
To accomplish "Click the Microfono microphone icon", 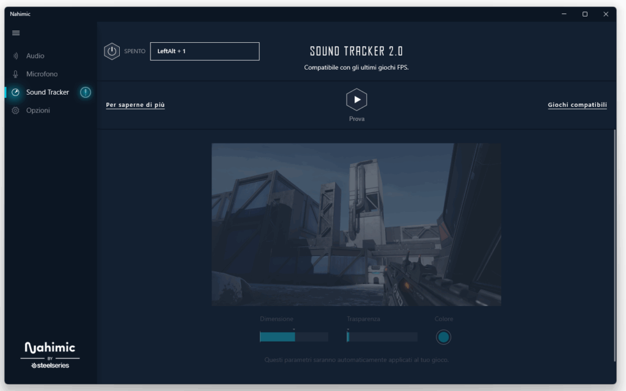I will coord(15,74).
